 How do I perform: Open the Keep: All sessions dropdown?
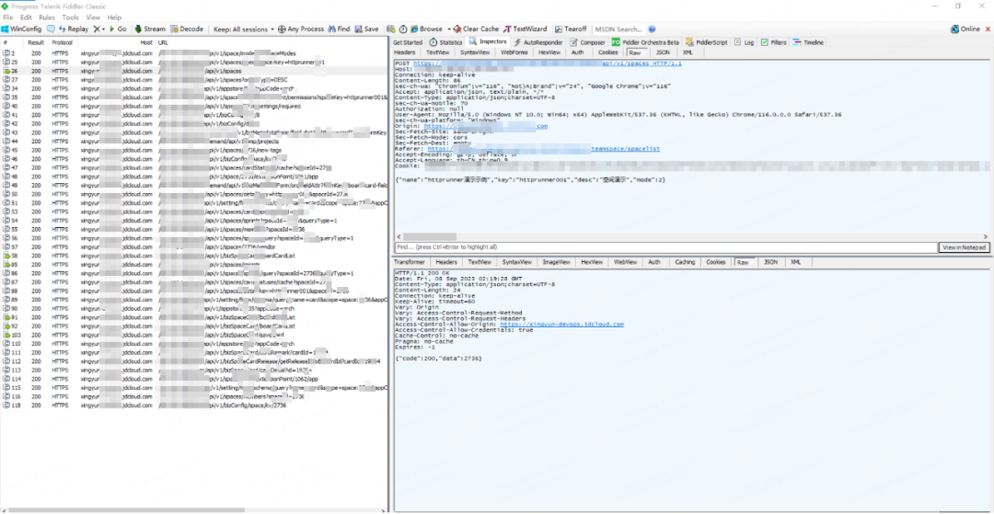244,29
